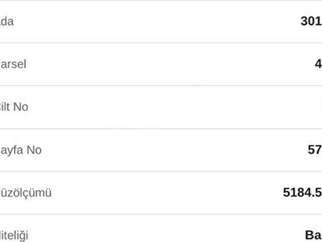Screen dimensions: 322x242
Task: Click the Ada field label
Action: point(7,22)
